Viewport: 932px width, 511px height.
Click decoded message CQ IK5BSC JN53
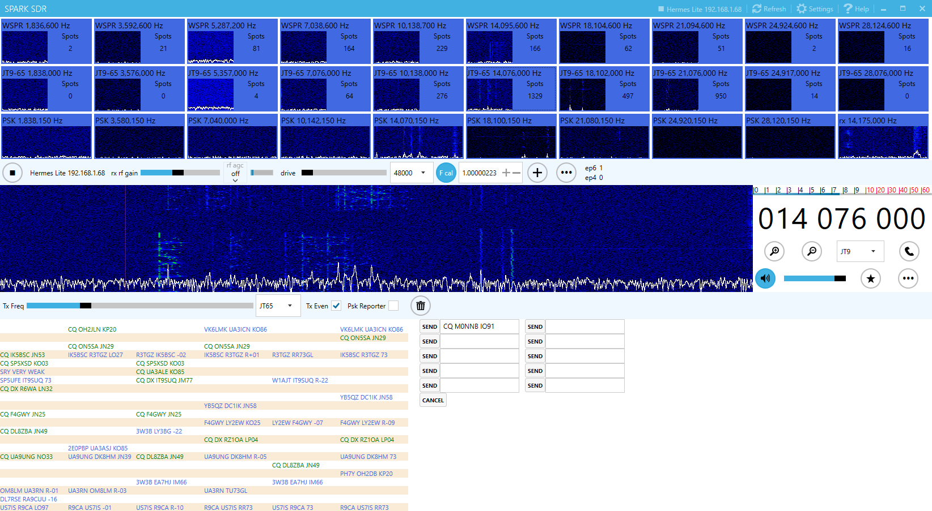(x=23, y=355)
